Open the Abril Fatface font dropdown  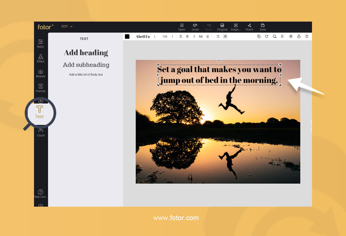145,36
